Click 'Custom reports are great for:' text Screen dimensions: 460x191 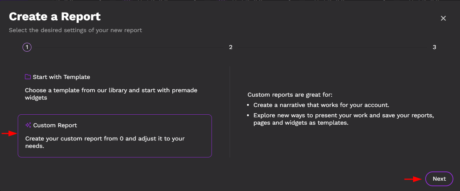pos(290,95)
